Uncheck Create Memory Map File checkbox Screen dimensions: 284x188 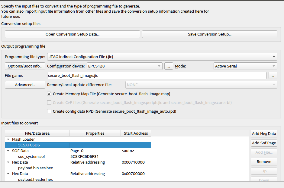point(49,94)
